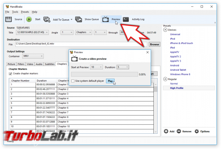Click the Add To Queue icon
Image resolution: width=221 pixels, height=149 pixels.
point(47,20)
